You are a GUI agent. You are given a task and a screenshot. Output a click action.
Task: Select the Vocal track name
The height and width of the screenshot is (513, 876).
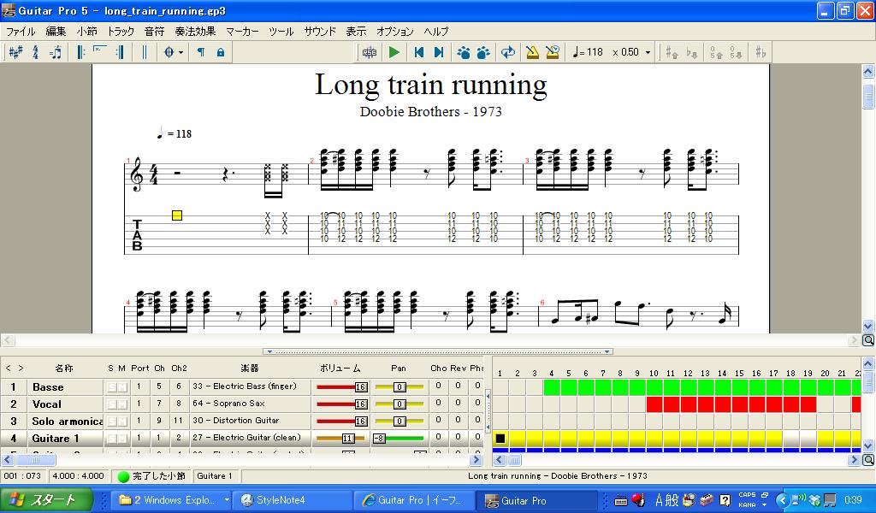coord(47,404)
